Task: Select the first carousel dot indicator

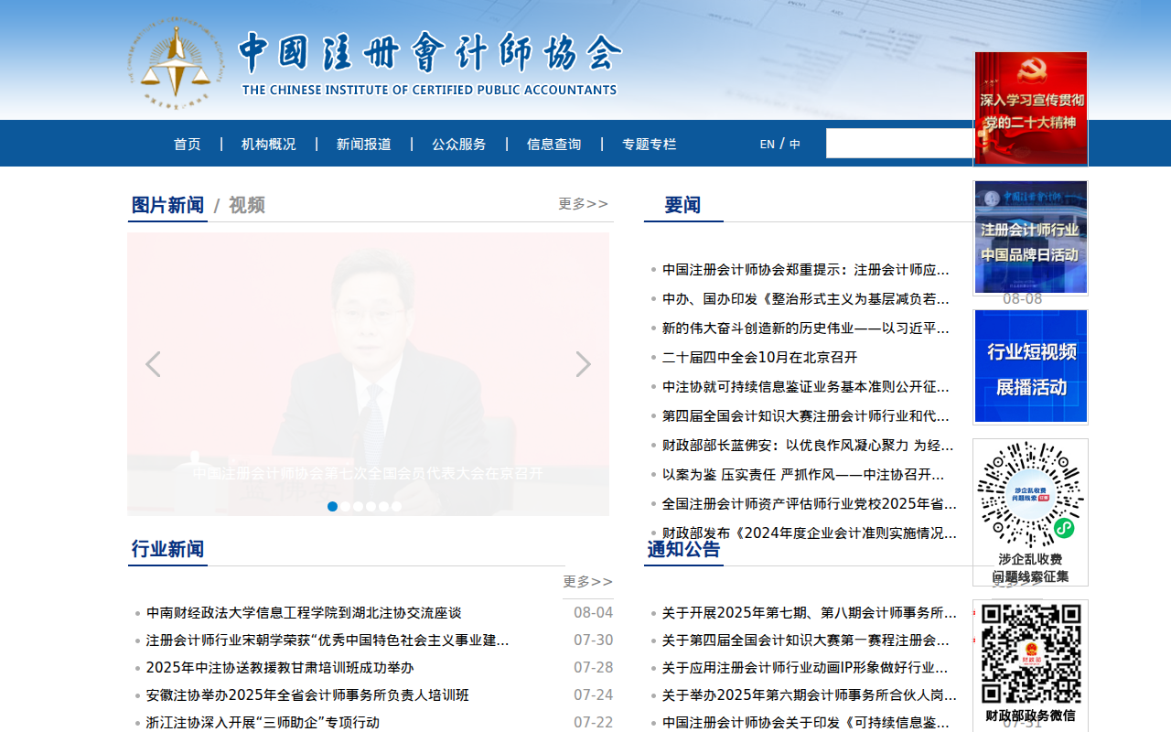Action: click(x=333, y=506)
